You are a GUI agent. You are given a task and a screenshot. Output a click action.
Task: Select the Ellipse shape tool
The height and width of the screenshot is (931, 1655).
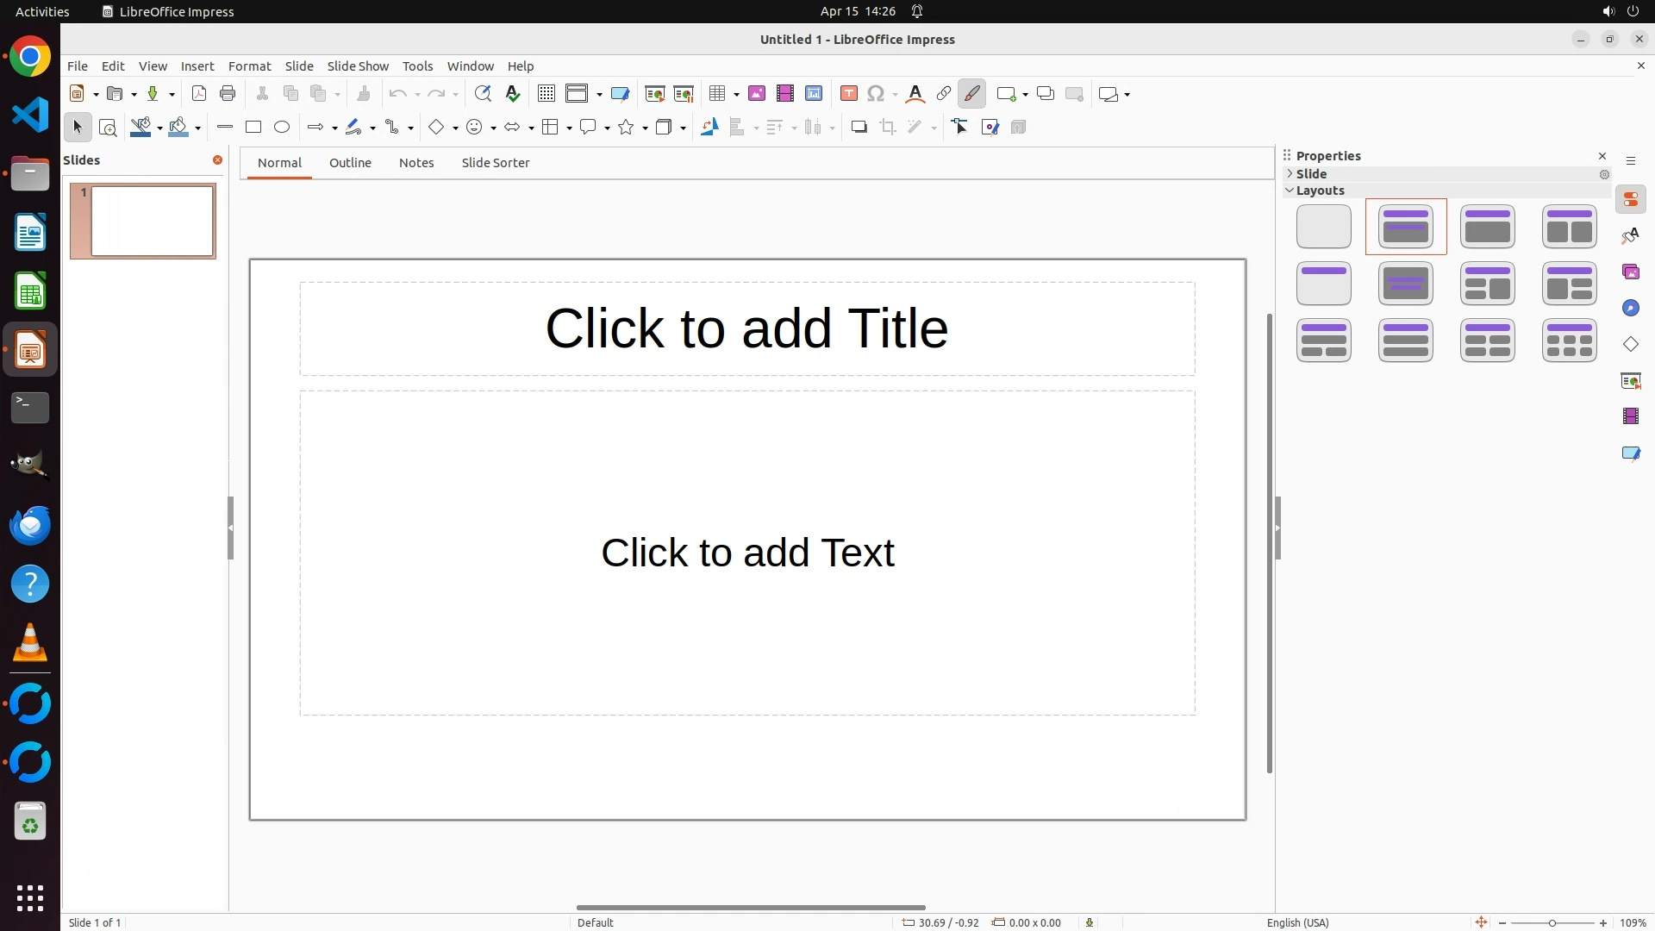coord(282,128)
